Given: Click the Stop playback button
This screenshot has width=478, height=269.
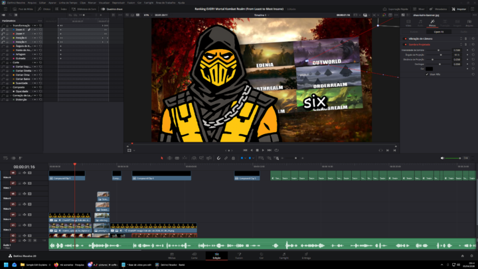Looking at the screenshot, I should [x=258, y=150].
